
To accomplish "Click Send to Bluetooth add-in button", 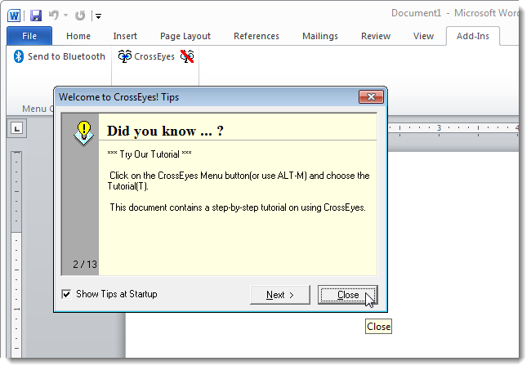I will [x=60, y=56].
